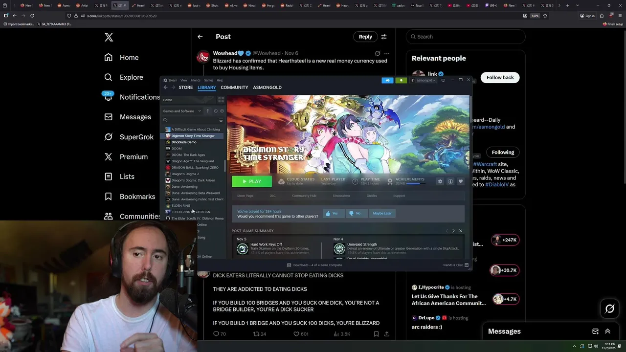Image resolution: width=626 pixels, height=352 pixels.
Task: Switch to Steam STORE tab
Action: pos(185,88)
